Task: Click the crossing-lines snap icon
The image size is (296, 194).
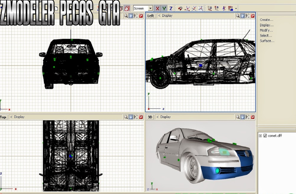Action: [x=194, y=8]
